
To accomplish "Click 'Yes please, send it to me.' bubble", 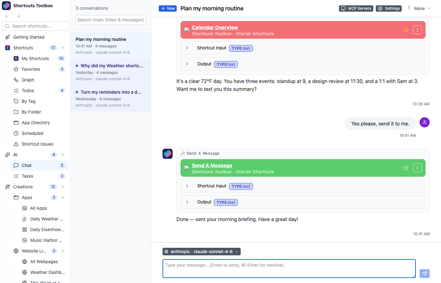I will click(x=380, y=124).
